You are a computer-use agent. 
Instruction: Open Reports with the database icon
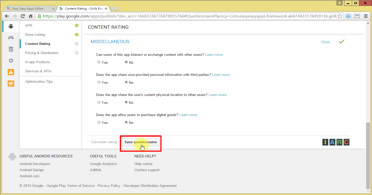[x=11, y=49]
